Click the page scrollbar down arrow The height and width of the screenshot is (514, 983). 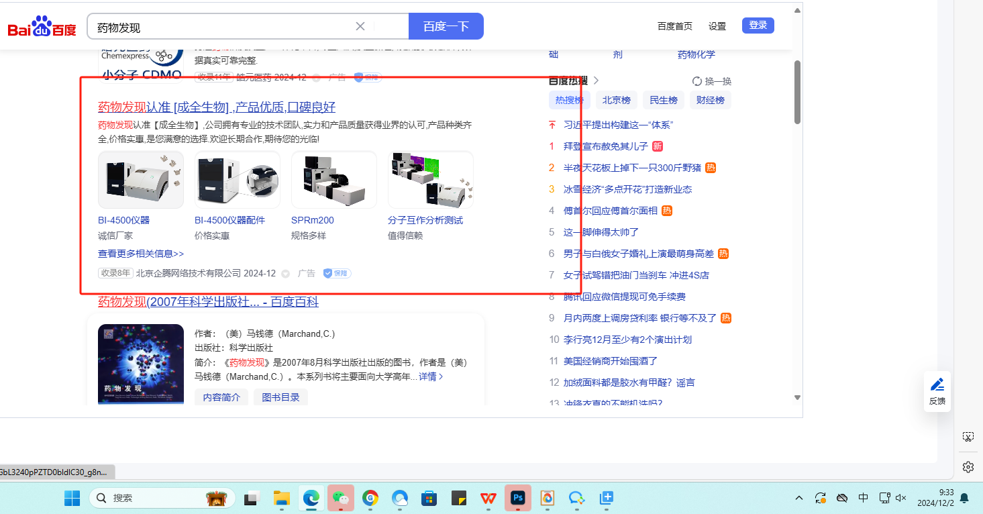click(797, 397)
